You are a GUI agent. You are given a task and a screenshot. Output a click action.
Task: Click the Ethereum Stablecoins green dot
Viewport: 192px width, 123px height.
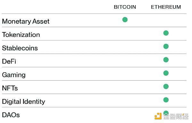pos(166,46)
